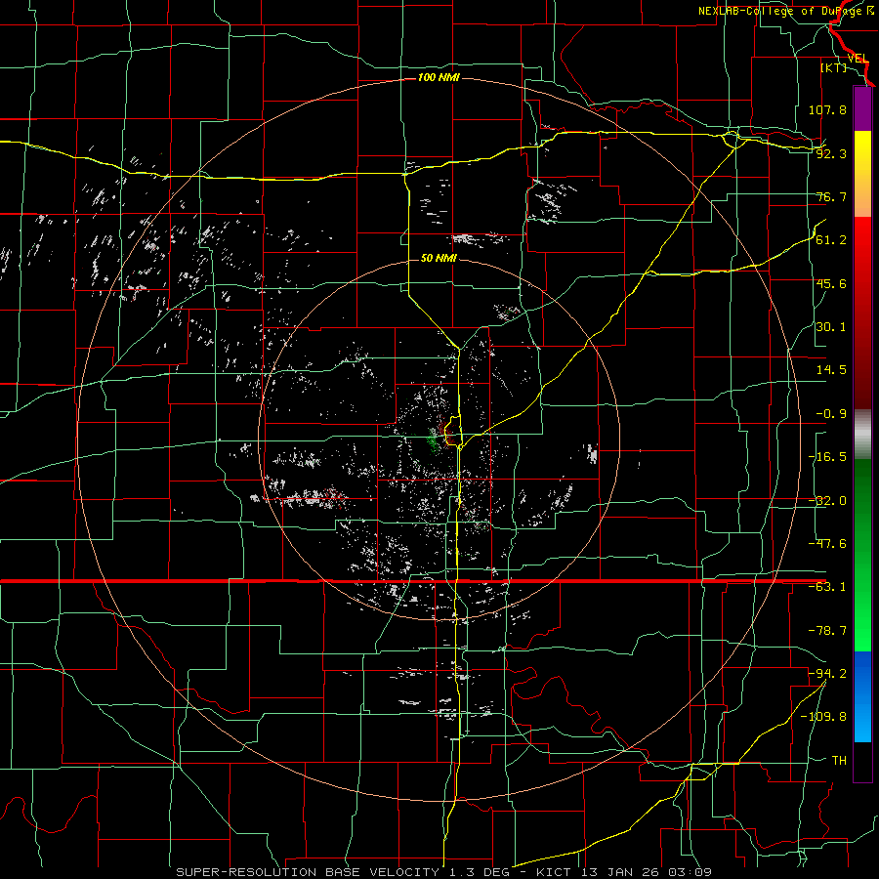Click the green inbound velocity echo near radar center
This screenshot has height=879, width=879.
pyautogui.click(x=433, y=439)
